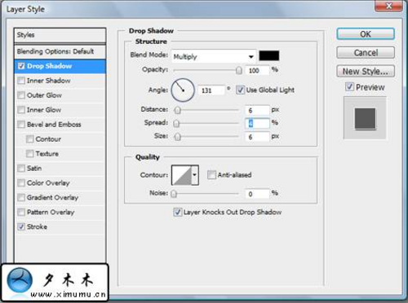Toggle Use Global Light checkbox
This screenshot has height=303, width=408.
point(240,90)
